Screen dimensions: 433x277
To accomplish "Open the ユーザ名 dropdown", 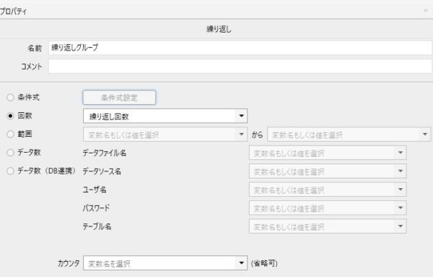I will pyautogui.click(x=328, y=189).
